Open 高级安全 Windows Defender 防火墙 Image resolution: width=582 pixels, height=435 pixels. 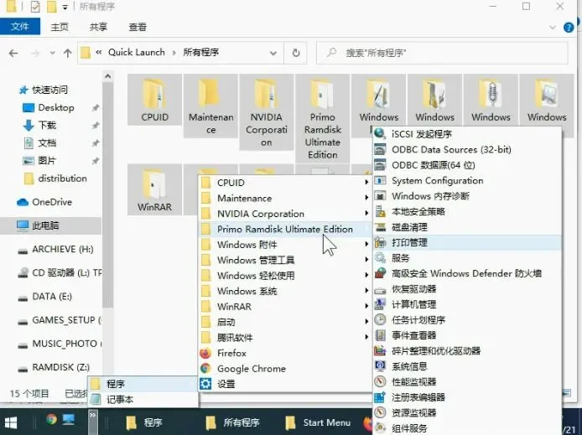467,274
